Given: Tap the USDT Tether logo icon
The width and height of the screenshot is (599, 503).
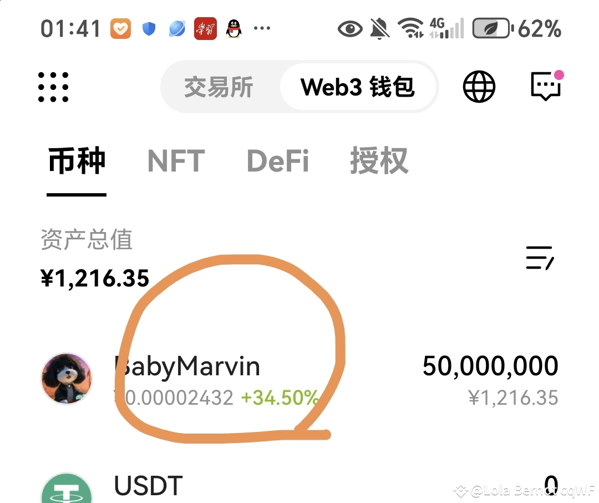Looking at the screenshot, I should tap(67, 489).
